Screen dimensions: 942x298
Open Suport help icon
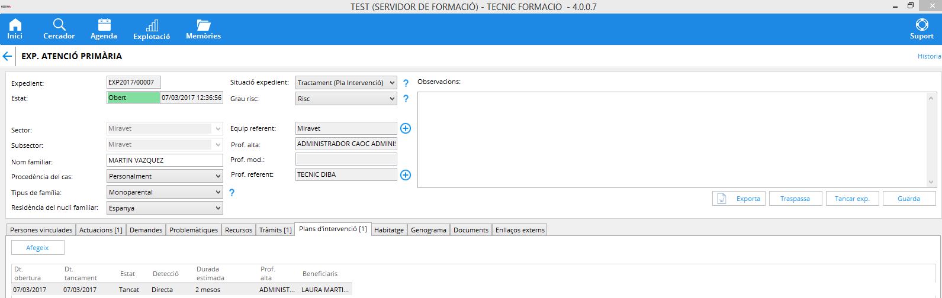(x=921, y=29)
